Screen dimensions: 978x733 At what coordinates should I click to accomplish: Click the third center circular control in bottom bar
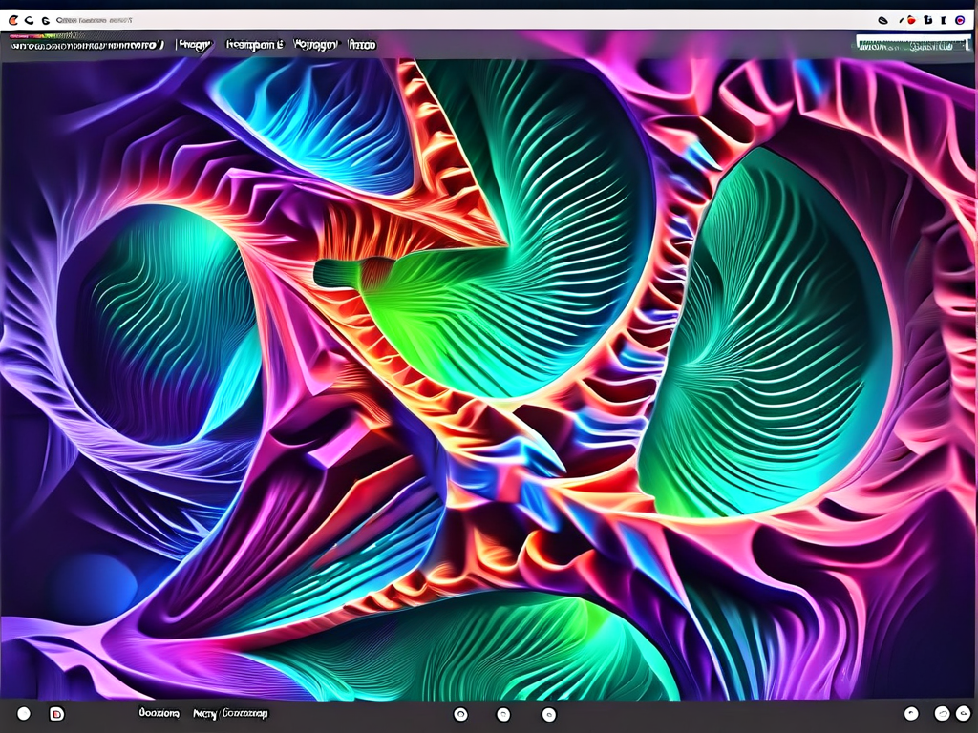(548, 714)
